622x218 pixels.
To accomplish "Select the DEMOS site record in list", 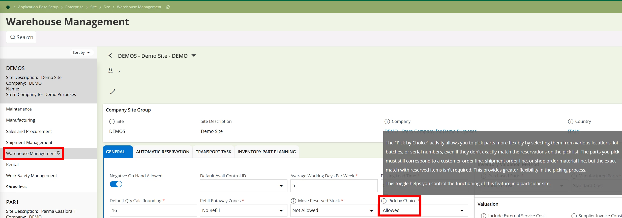I will pyautogui.click(x=48, y=81).
